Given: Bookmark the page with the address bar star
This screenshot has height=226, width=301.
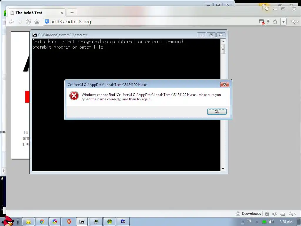Looking at the screenshot, I should click(275, 21).
